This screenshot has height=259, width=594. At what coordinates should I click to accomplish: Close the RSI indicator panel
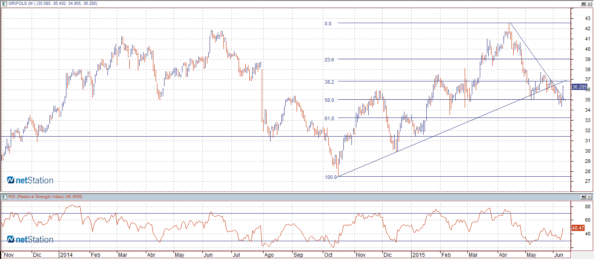(590, 196)
